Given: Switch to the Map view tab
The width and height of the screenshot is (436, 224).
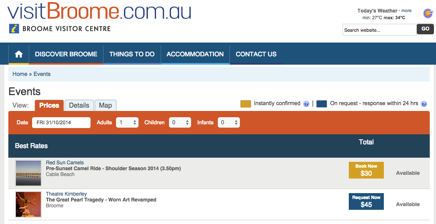Looking at the screenshot, I should (106, 106).
